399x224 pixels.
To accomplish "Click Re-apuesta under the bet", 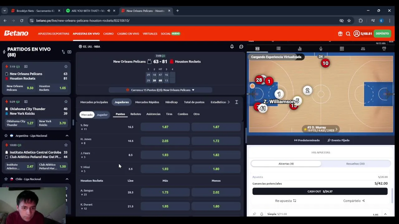I will coord(286,201).
